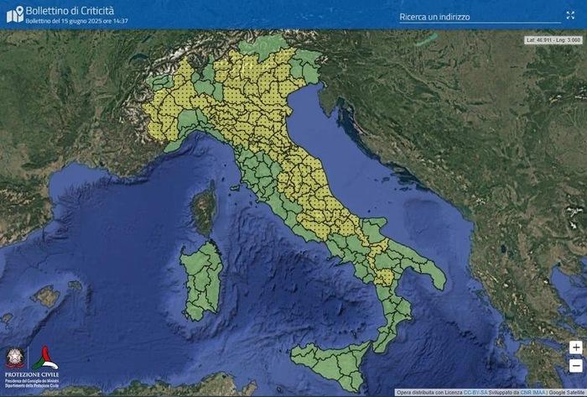Image resolution: width=587 pixels, height=397 pixels.
Task: Select the Sardinia green alert zone
Action: pyautogui.click(x=202, y=281)
